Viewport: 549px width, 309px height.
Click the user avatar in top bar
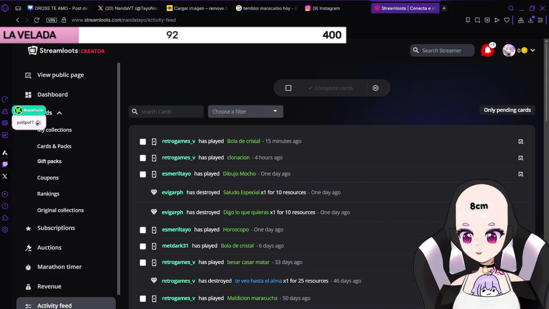click(509, 50)
